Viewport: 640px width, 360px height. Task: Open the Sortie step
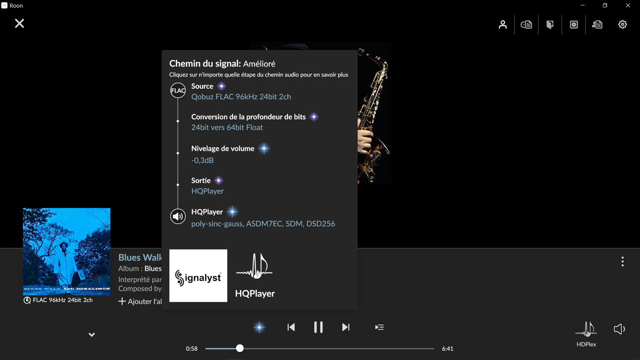201,180
